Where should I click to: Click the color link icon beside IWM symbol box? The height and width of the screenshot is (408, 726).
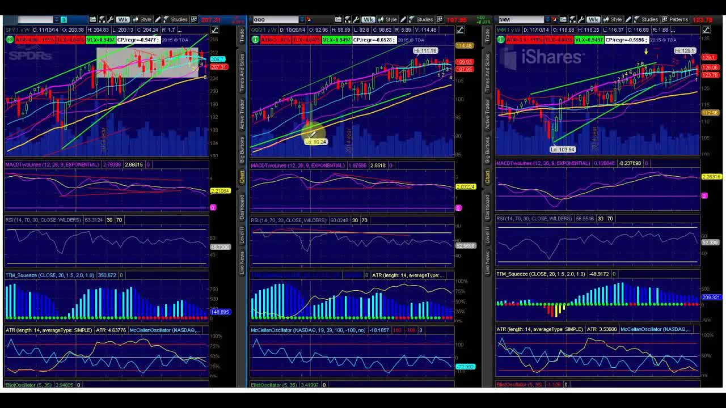click(554, 19)
